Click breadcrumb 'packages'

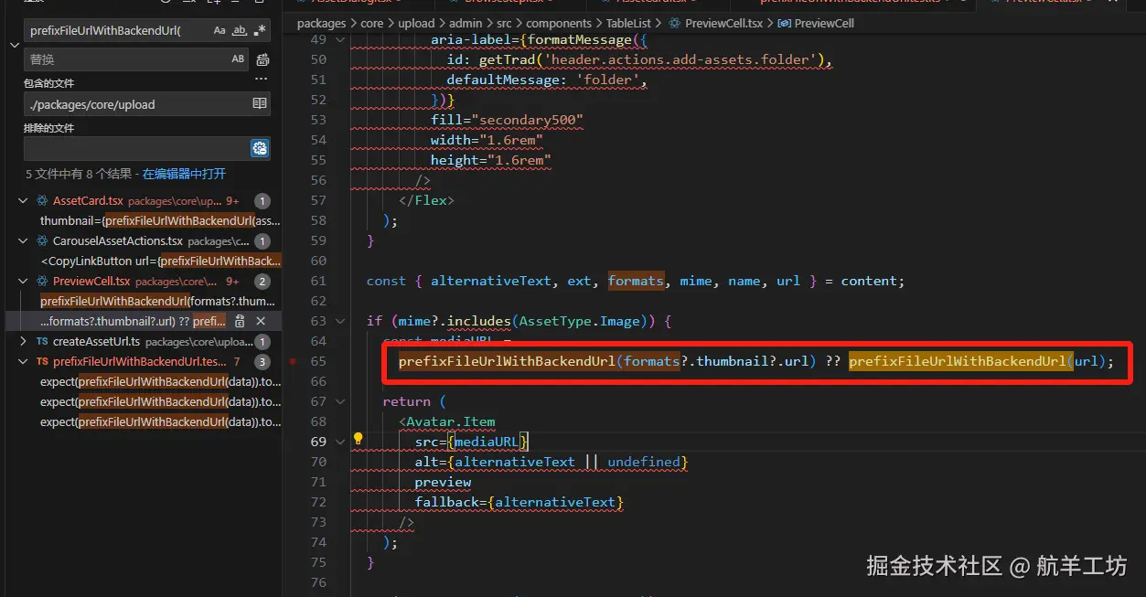coord(322,23)
